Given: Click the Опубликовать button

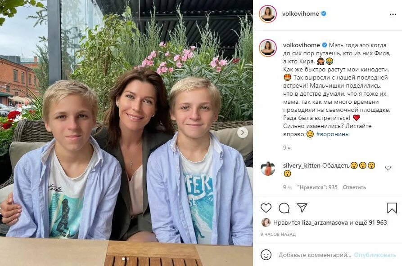Looking at the screenshot, I should pos(375,255).
